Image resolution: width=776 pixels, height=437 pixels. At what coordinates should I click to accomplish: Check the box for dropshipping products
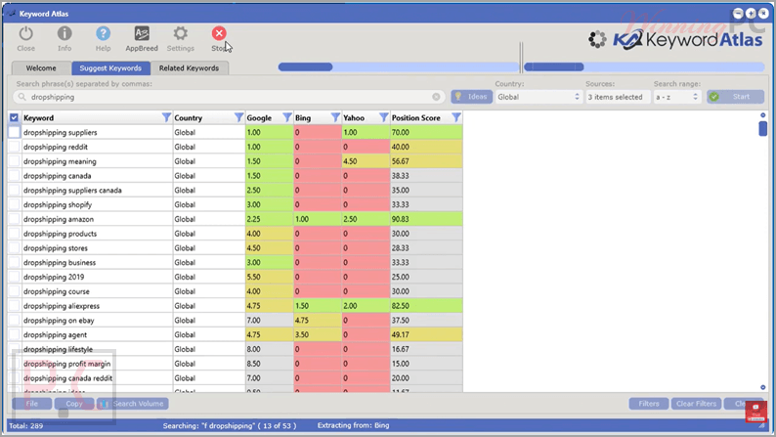pos(14,234)
